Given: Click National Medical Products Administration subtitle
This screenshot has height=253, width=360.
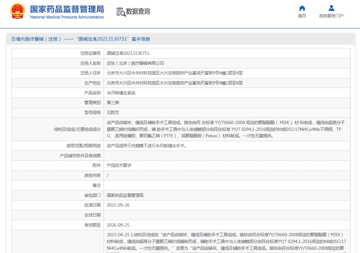Looking at the screenshot, I should pyautogui.click(x=67, y=17).
